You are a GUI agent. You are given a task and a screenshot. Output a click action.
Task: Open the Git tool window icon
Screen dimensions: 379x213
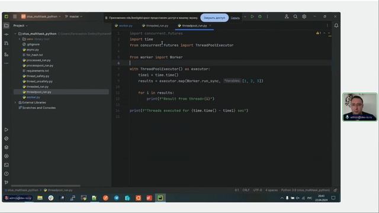[x=7, y=182]
